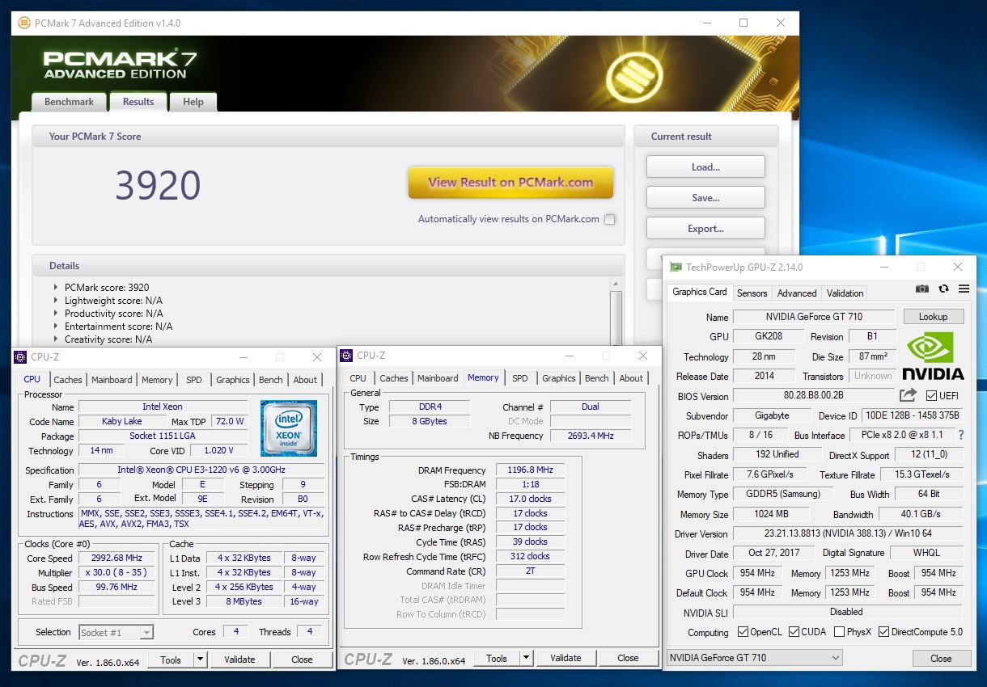Click the Bus Interface question mark
The width and height of the screenshot is (987, 687).
pos(961,435)
